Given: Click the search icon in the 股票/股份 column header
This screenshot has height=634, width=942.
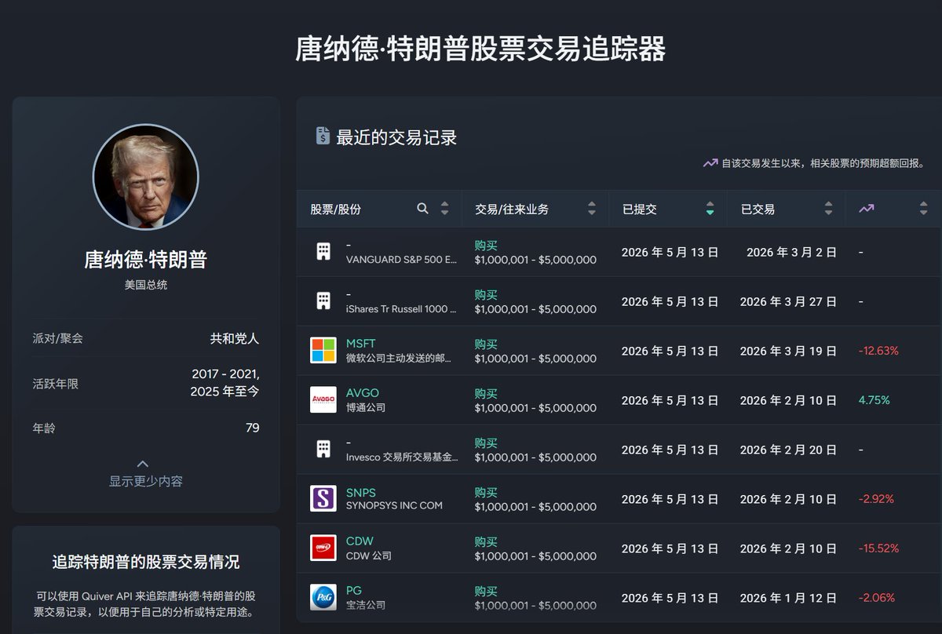Looking at the screenshot, I should [422, 209].
